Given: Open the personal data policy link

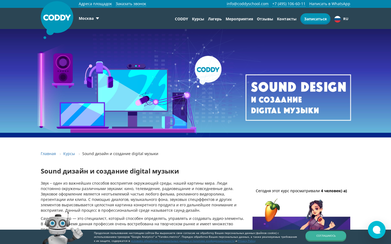Looking at the screenshot, I should point(183,241).
